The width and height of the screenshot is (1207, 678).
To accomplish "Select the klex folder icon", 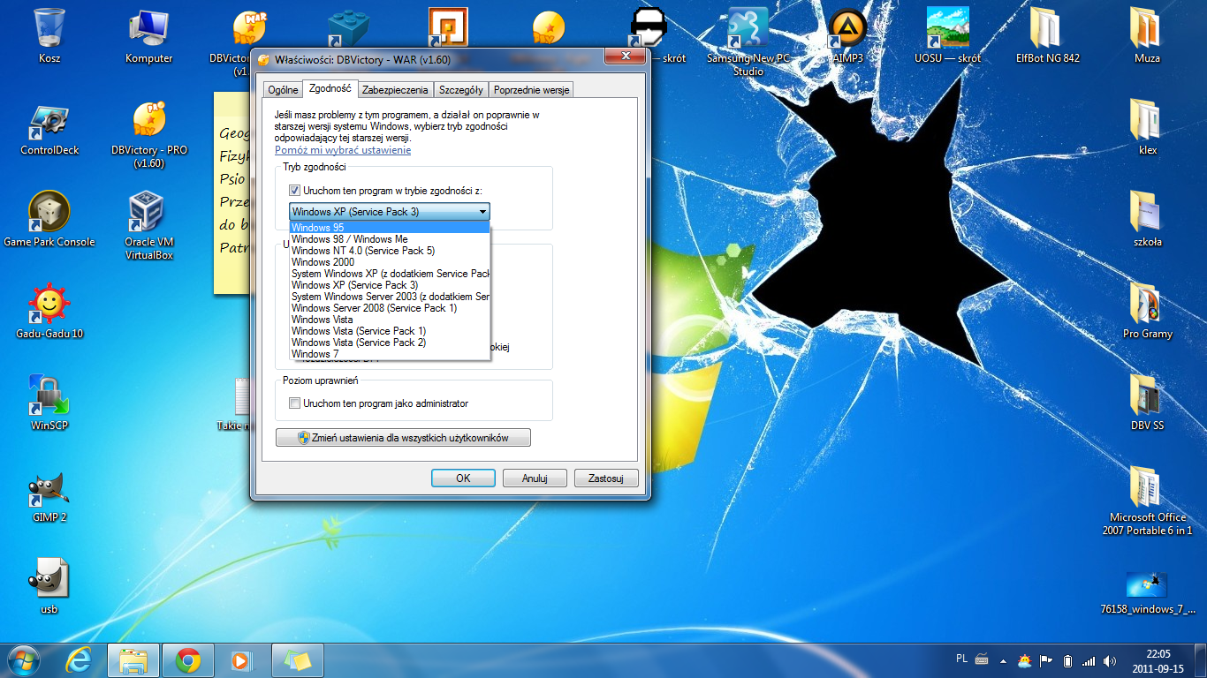I will (x=1147, y=128).
